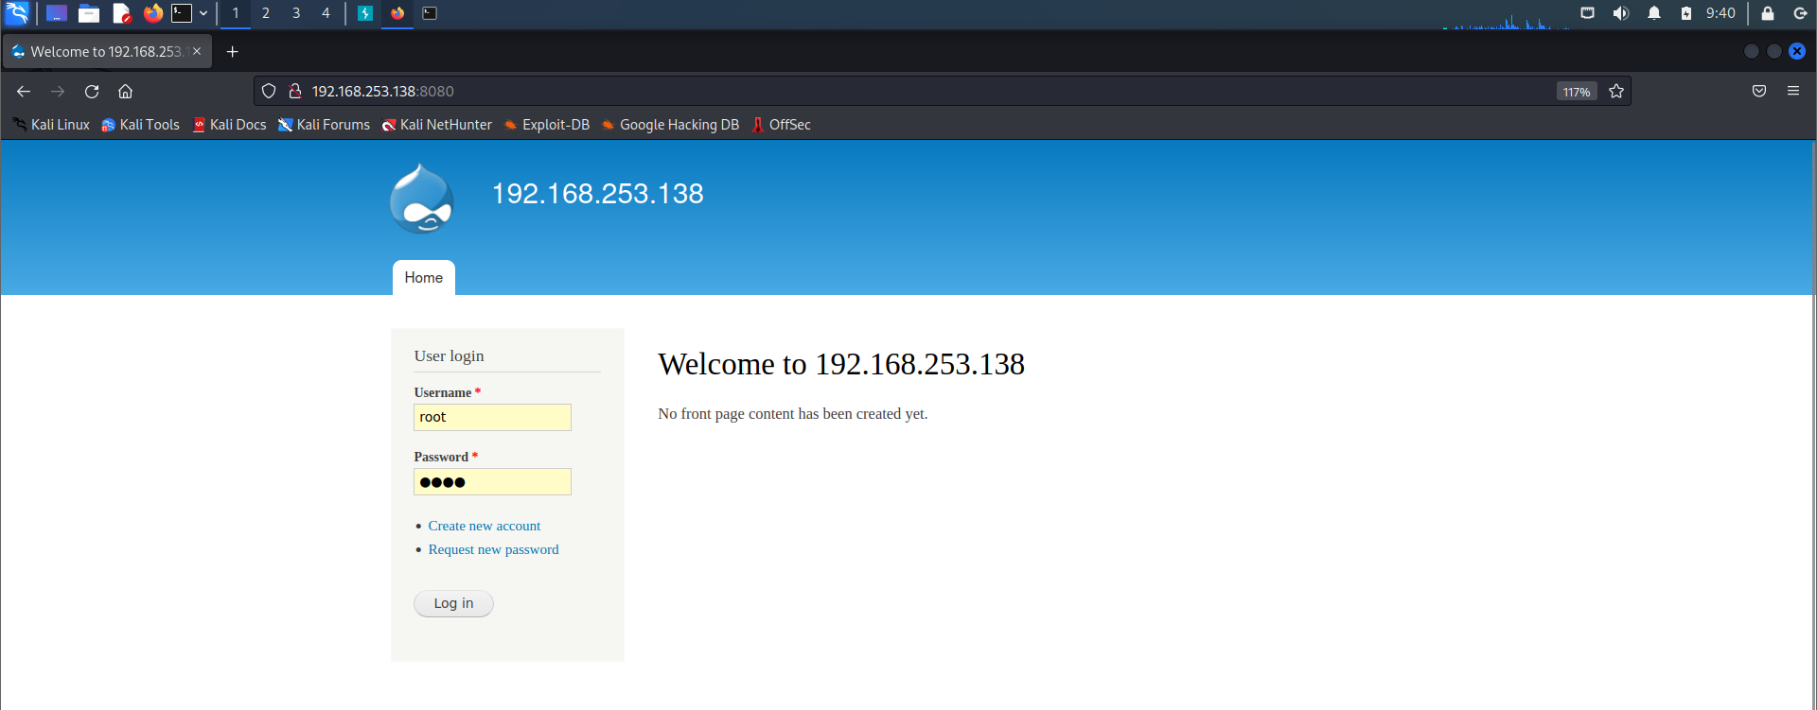Lock the screen with padlock icon
Image resolution: width=1817 pixels, height=710 pixels.
click(1768, 13)
